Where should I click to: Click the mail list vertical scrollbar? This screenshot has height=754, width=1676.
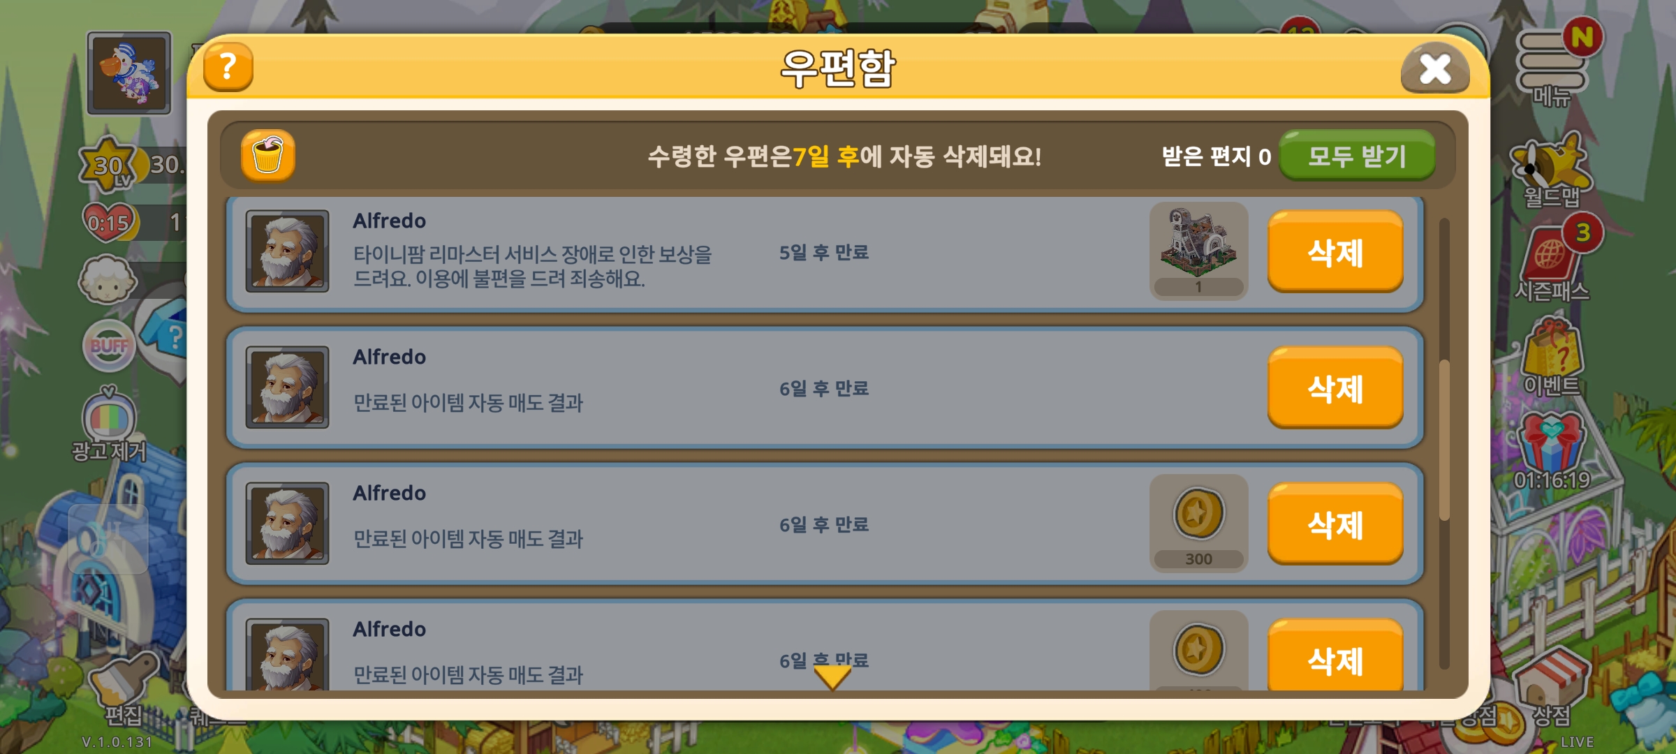(x=1444, y=443)
